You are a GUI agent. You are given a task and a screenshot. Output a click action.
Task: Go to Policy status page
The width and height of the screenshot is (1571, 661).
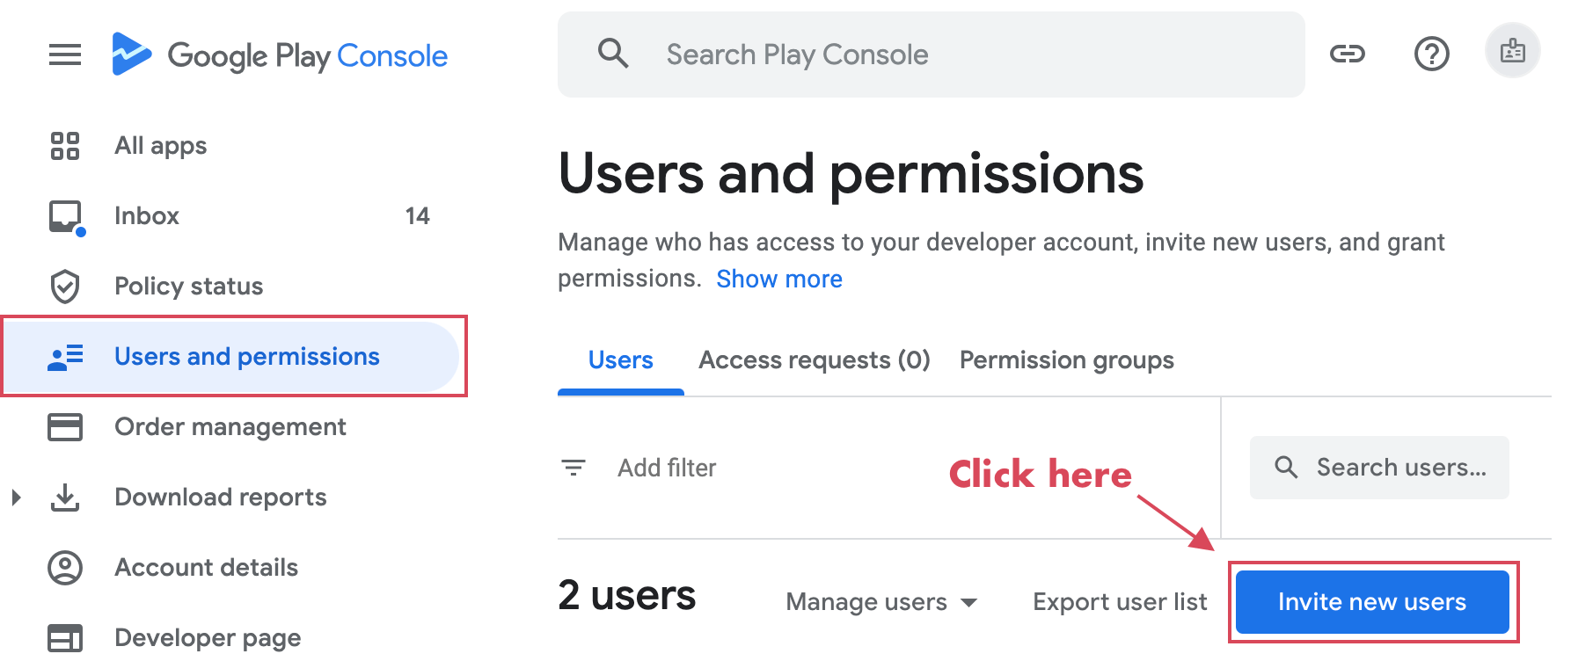[x=188, y=287]
